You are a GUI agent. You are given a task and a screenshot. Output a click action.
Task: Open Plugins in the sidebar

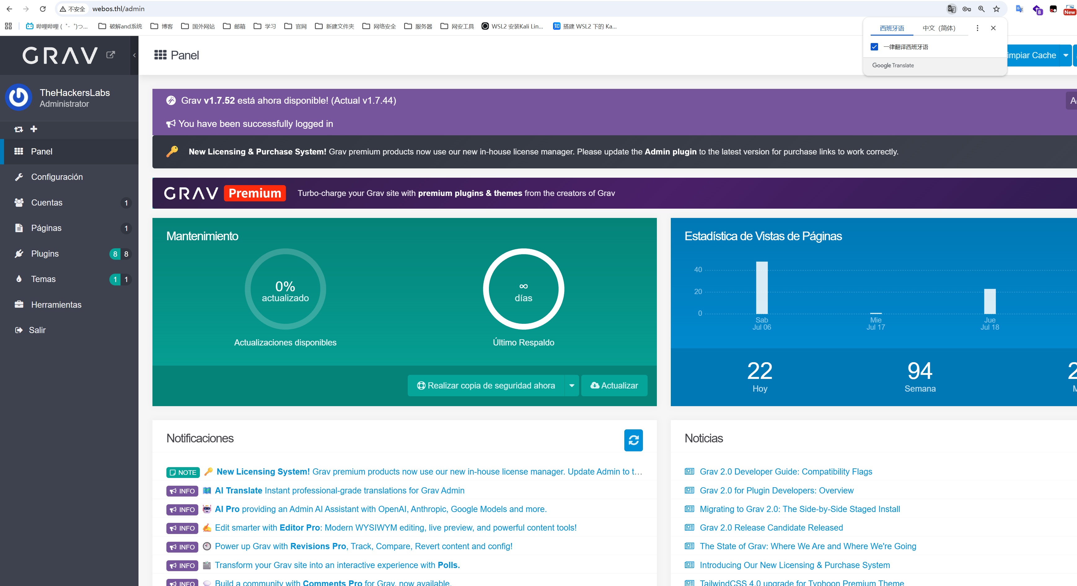tap(69, 254)
